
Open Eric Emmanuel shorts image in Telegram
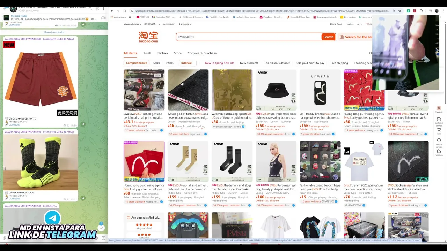click(41, 79)
